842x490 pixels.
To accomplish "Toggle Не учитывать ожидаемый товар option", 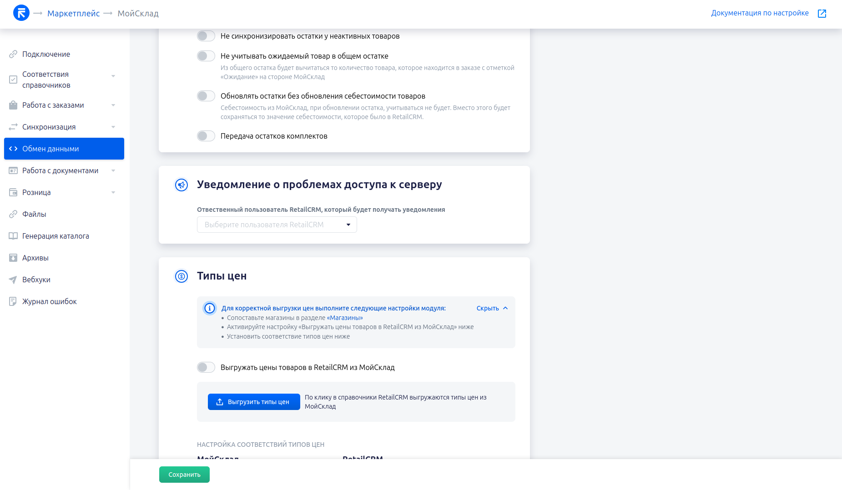I will click(x=206, y=56).
